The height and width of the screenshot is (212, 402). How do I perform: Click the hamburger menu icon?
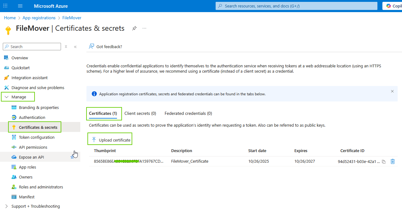point(20,6)
